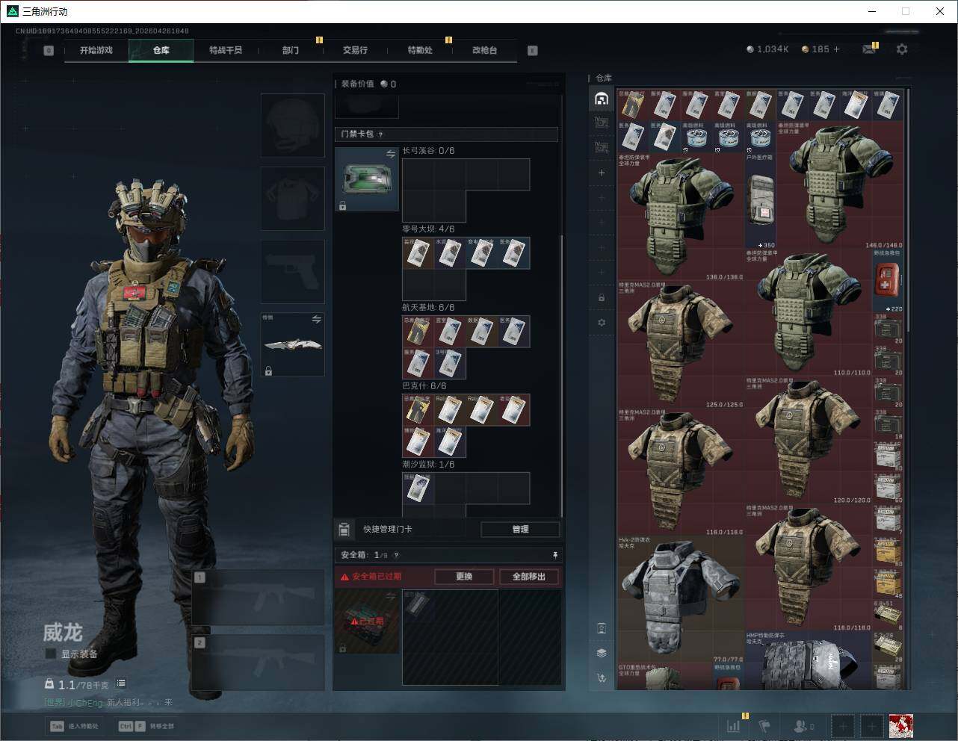Click the player avatar in bottom right
958x741 pixels.
click(x=901, y=725)
